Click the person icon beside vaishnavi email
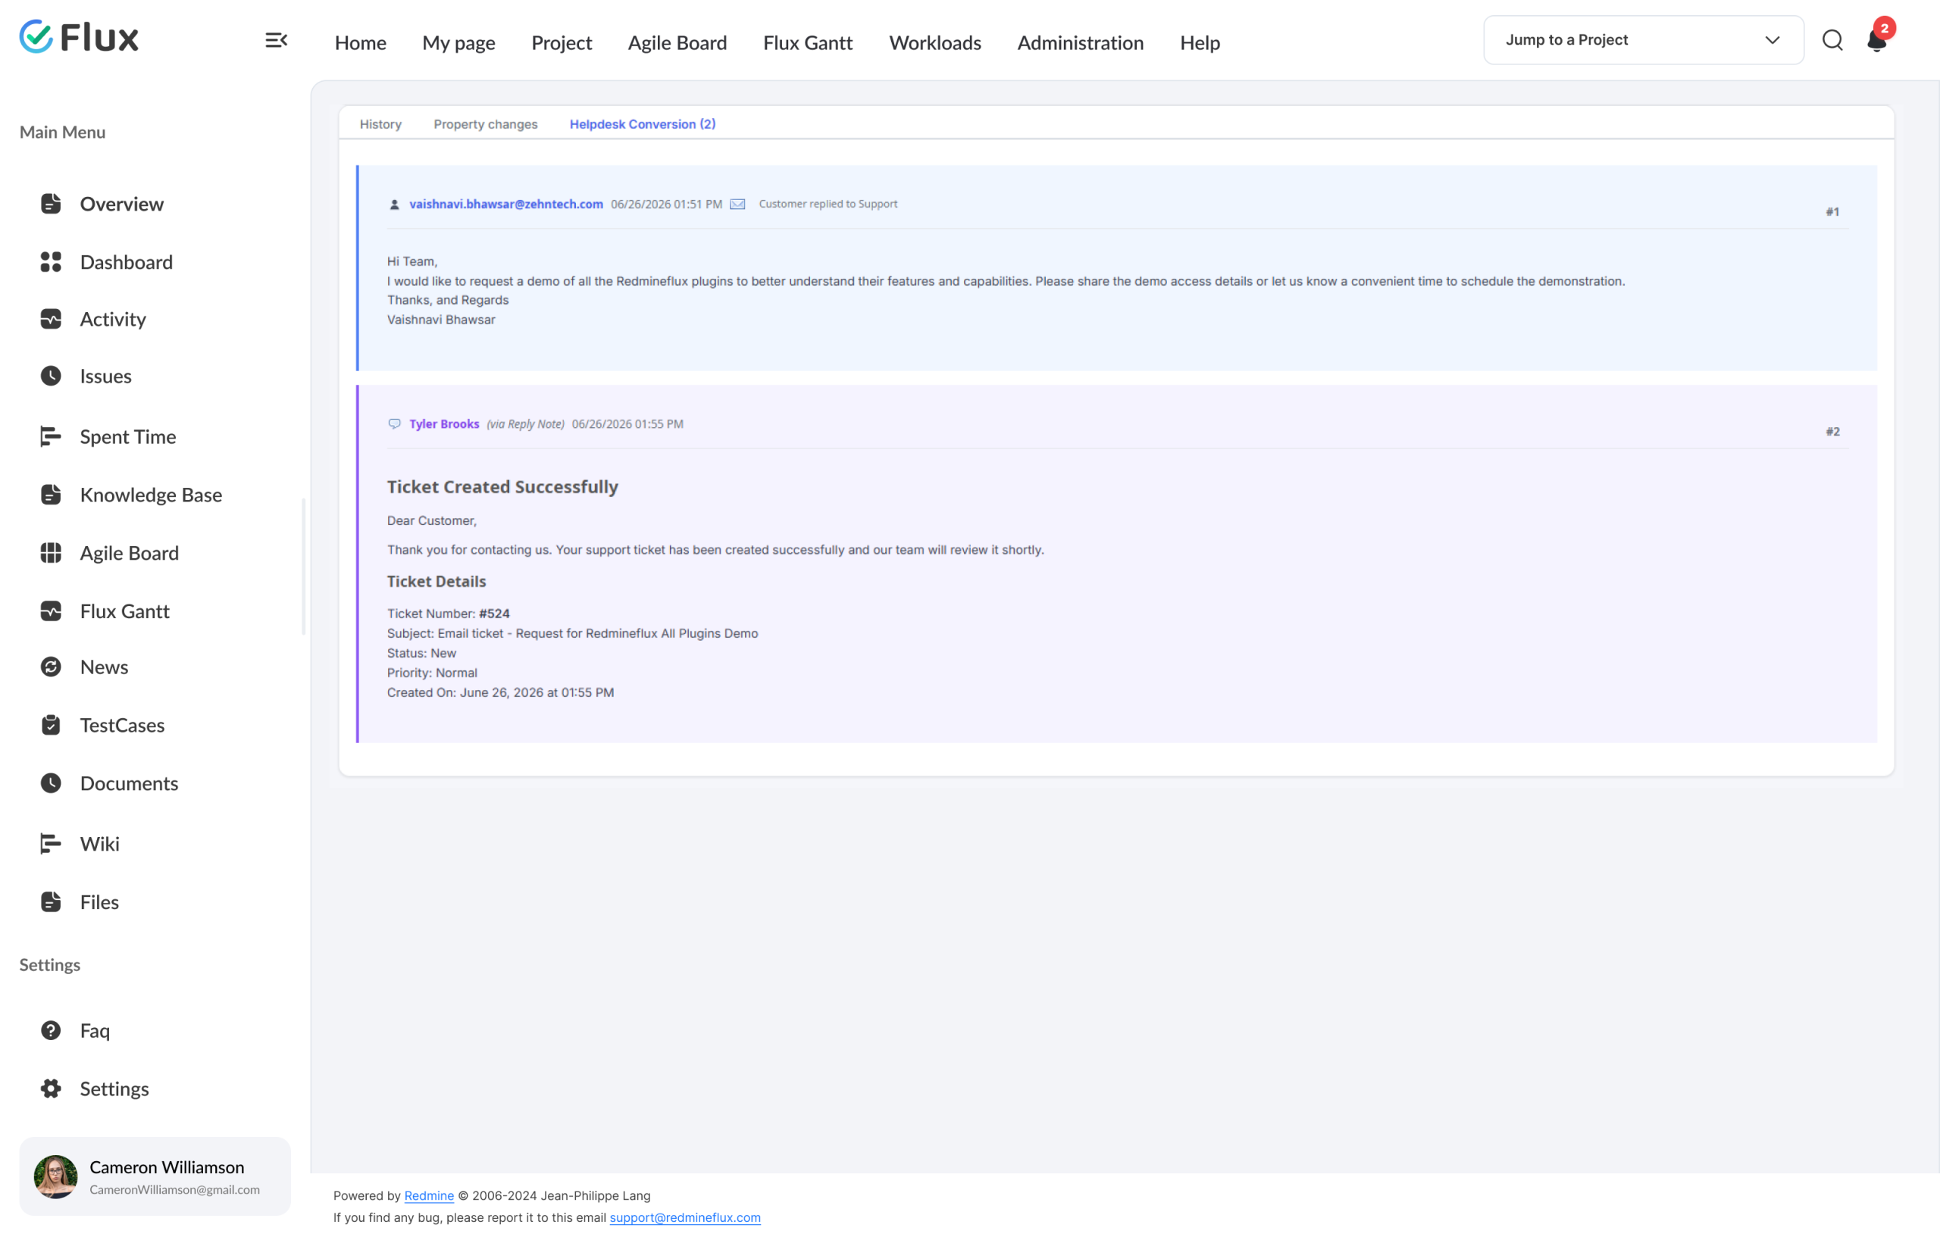Image resolution: width=1940 pixels, height=1240 pixels. [x=394, y=205]
